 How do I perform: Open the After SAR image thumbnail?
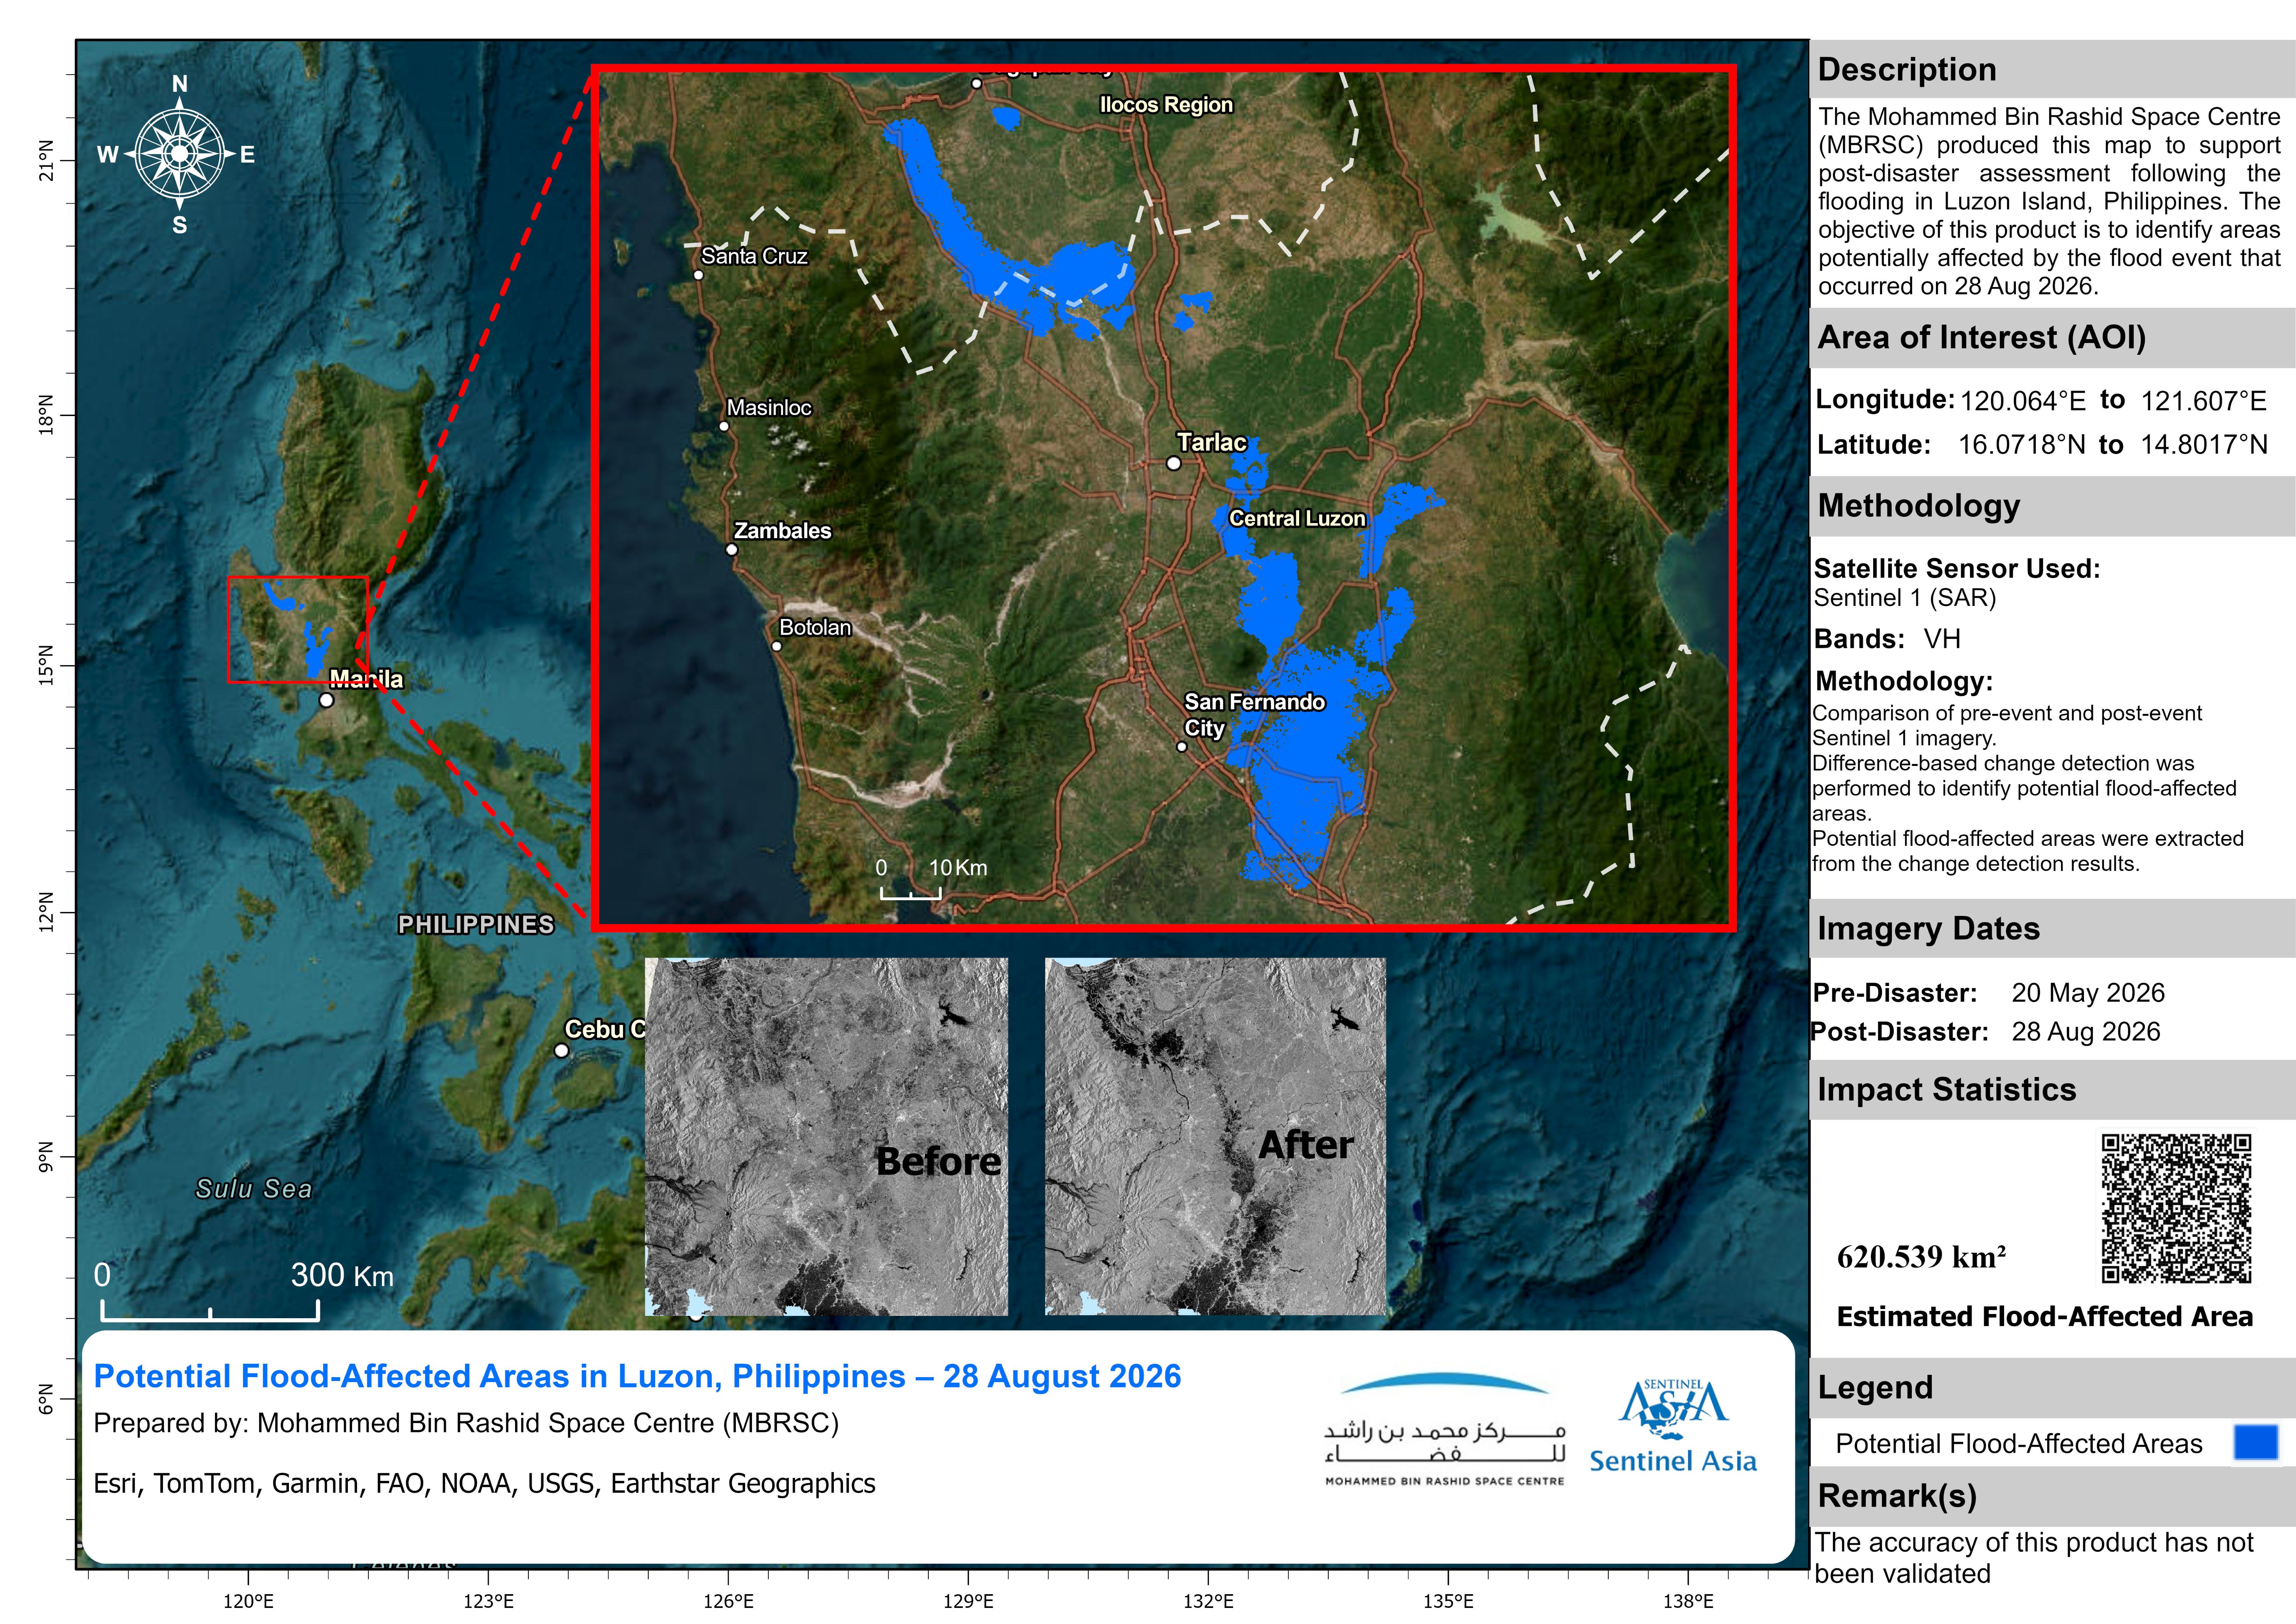tap(1215, 1136)
